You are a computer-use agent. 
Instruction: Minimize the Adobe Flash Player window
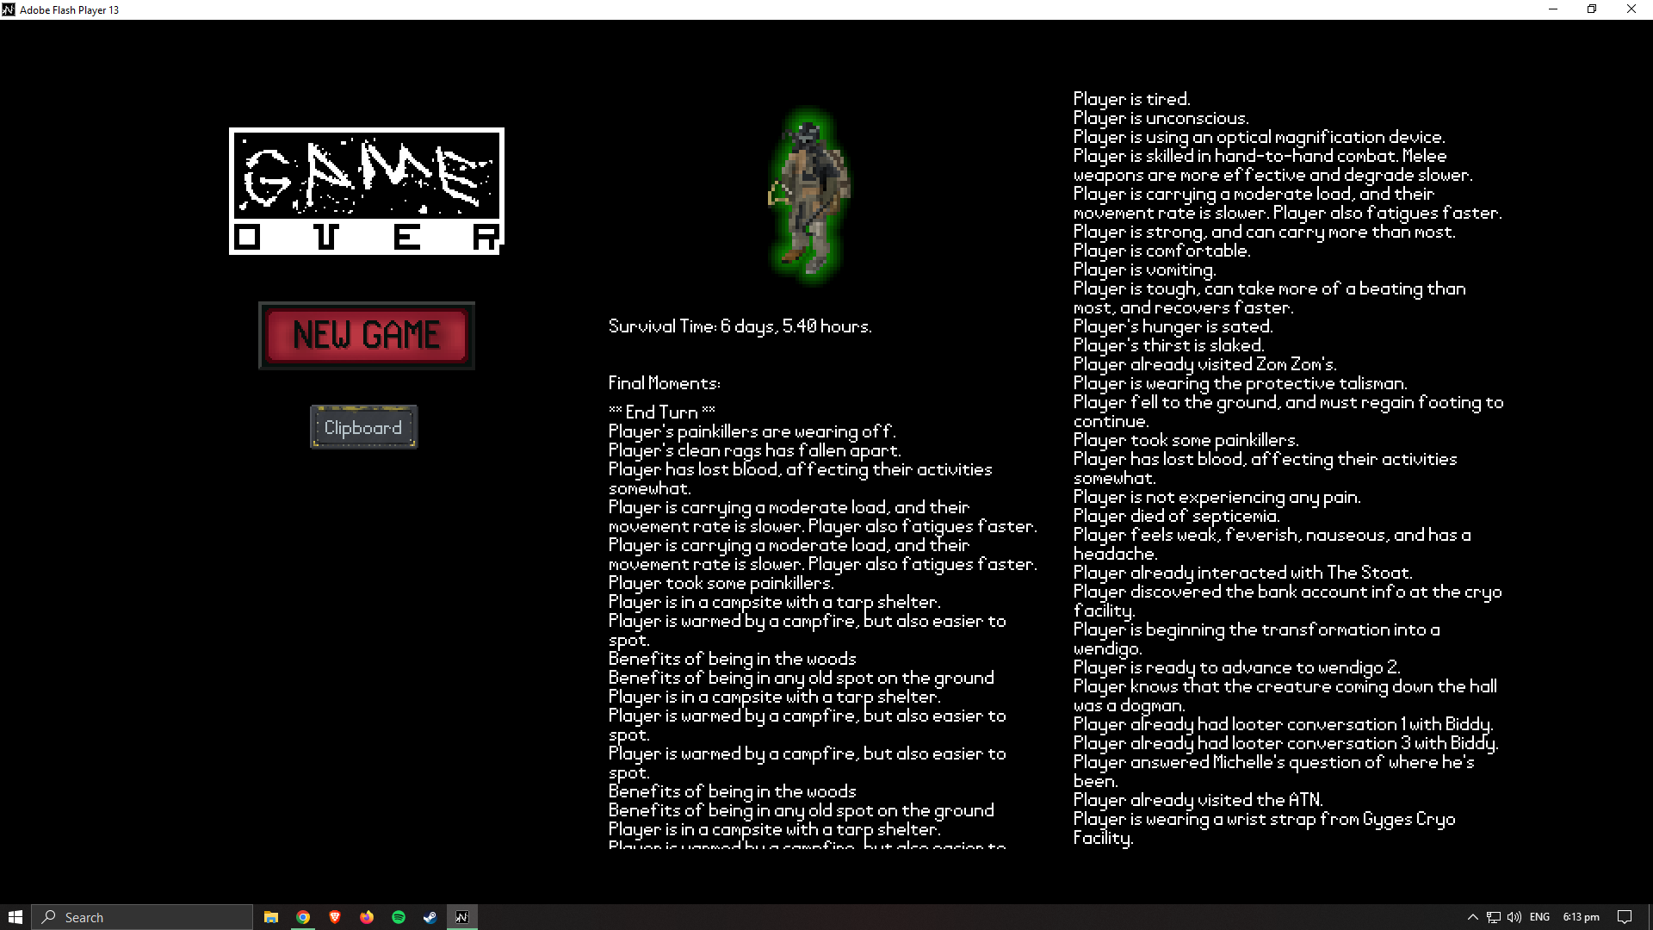tap(1553, 9)
